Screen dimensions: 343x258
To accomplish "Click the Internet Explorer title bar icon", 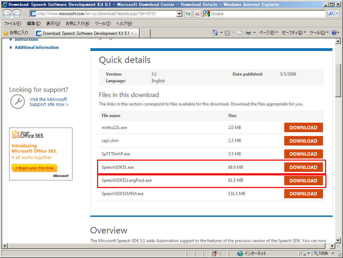I will pos(5,4).
